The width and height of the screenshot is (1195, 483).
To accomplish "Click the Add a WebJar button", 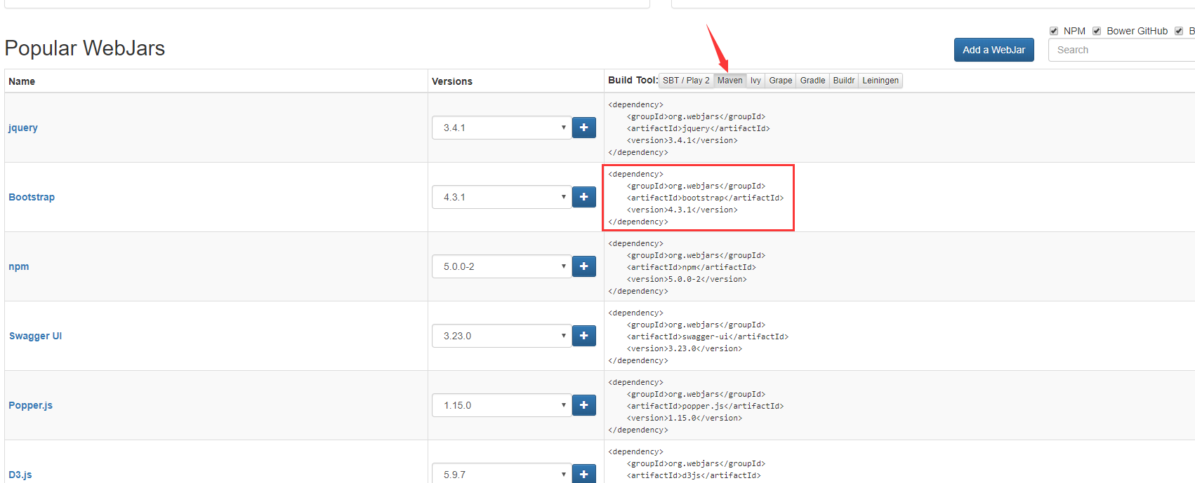I will pos(993,50).
